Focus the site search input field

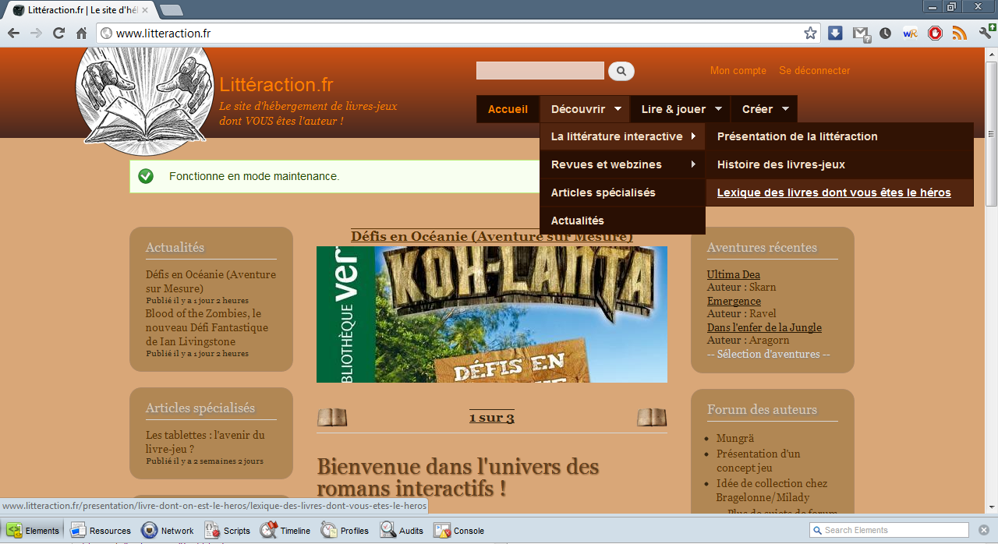[x=540, y=71]
